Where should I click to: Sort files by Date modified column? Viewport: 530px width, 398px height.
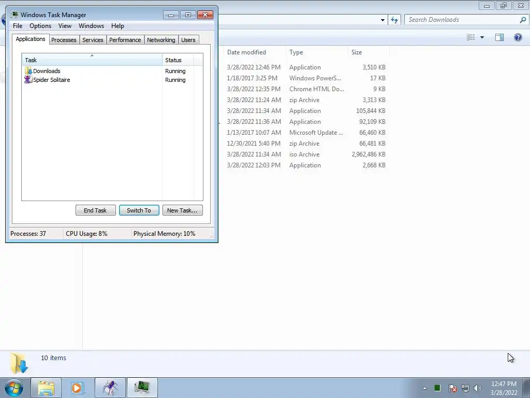pyautogui.click(x=255, y=52)
